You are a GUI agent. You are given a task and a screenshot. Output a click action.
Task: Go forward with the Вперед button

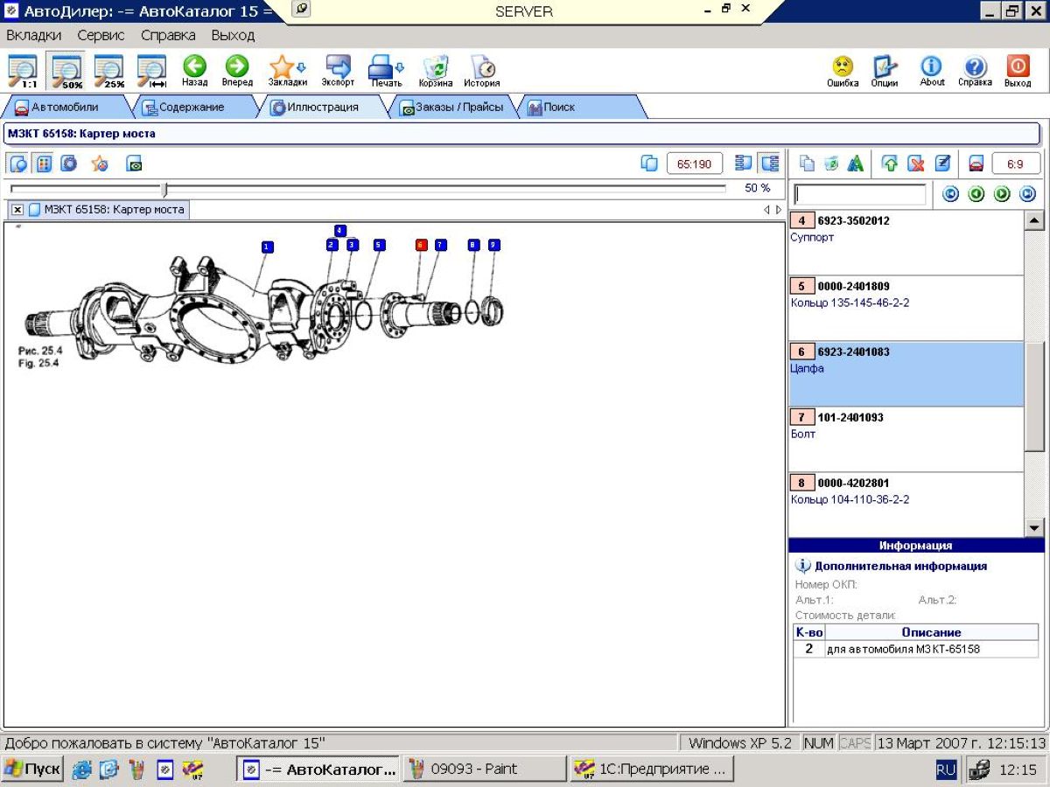pyautogui.click(x=237, y=72)
